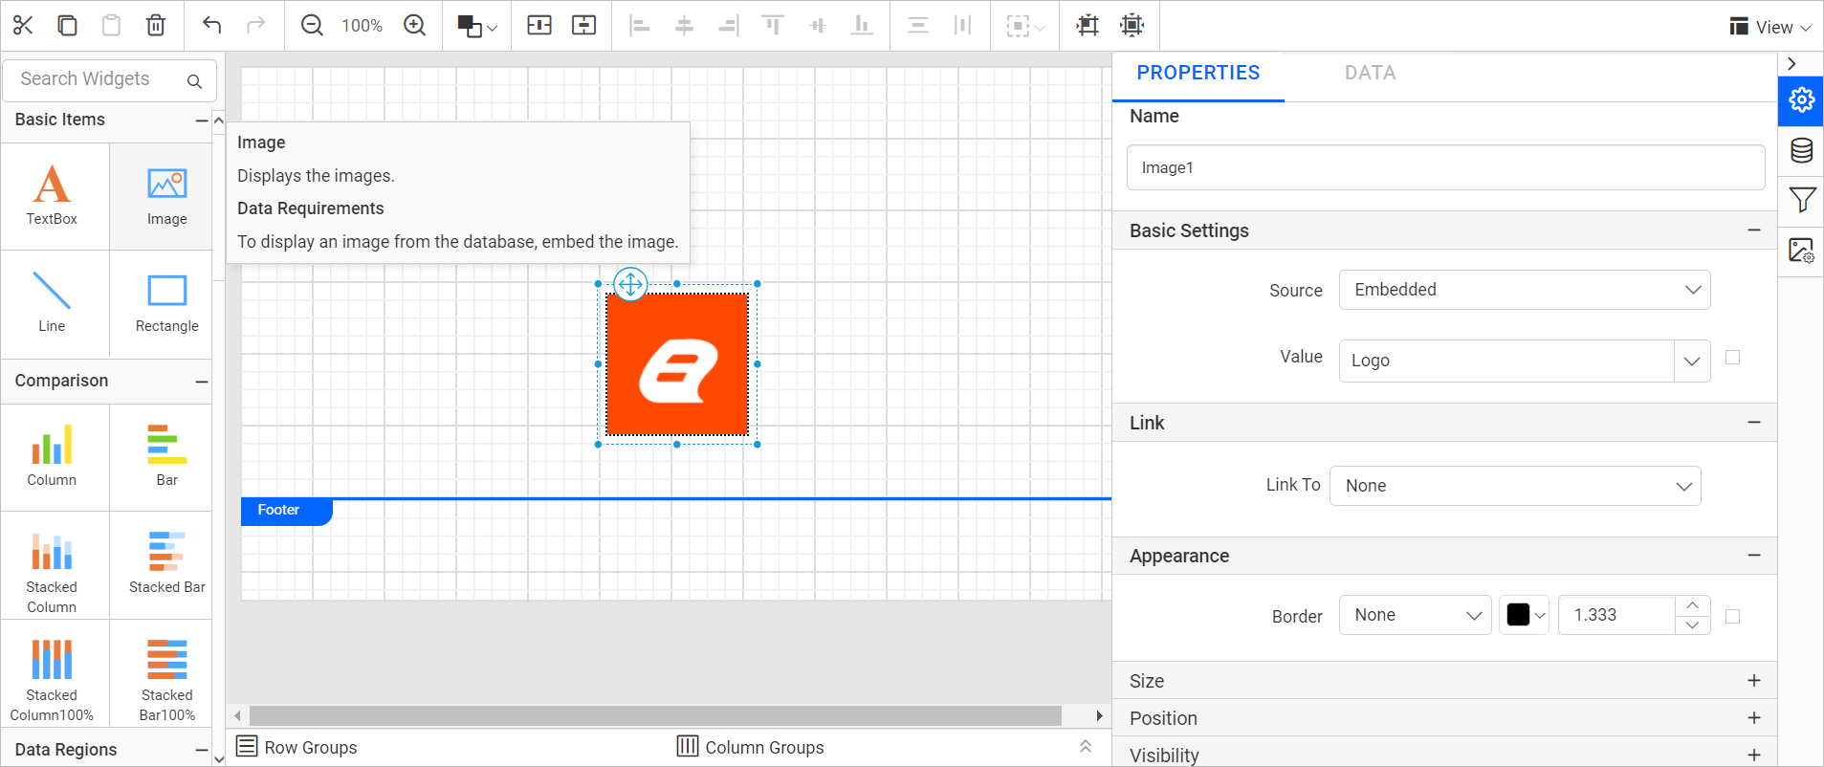Collapse the Comparison section
The width and height of the screenshot is (1824, 767).
click(202, 382)
